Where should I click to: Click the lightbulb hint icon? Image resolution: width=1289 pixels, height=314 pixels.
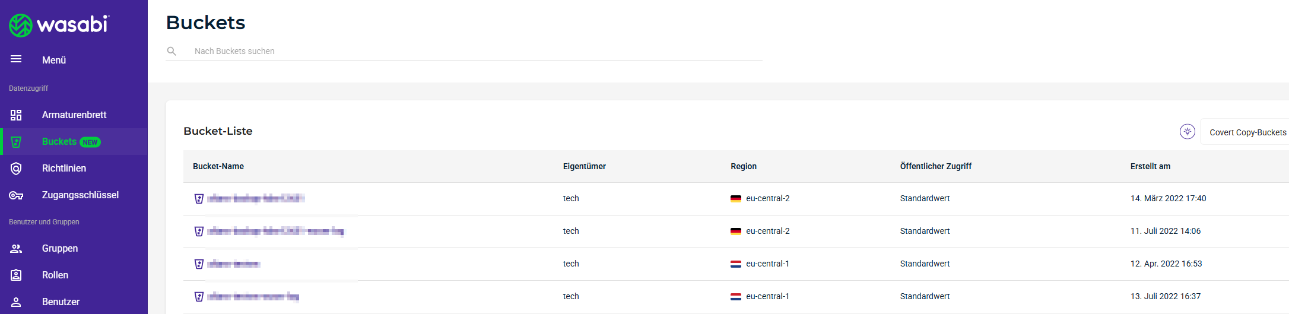click(x=1187, y=132)
